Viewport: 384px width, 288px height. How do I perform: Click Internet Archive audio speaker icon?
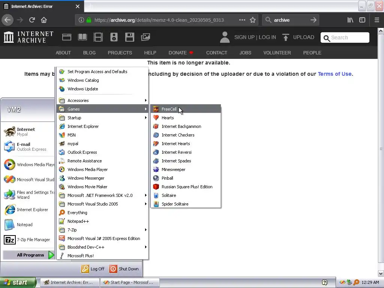coord(114,37)
